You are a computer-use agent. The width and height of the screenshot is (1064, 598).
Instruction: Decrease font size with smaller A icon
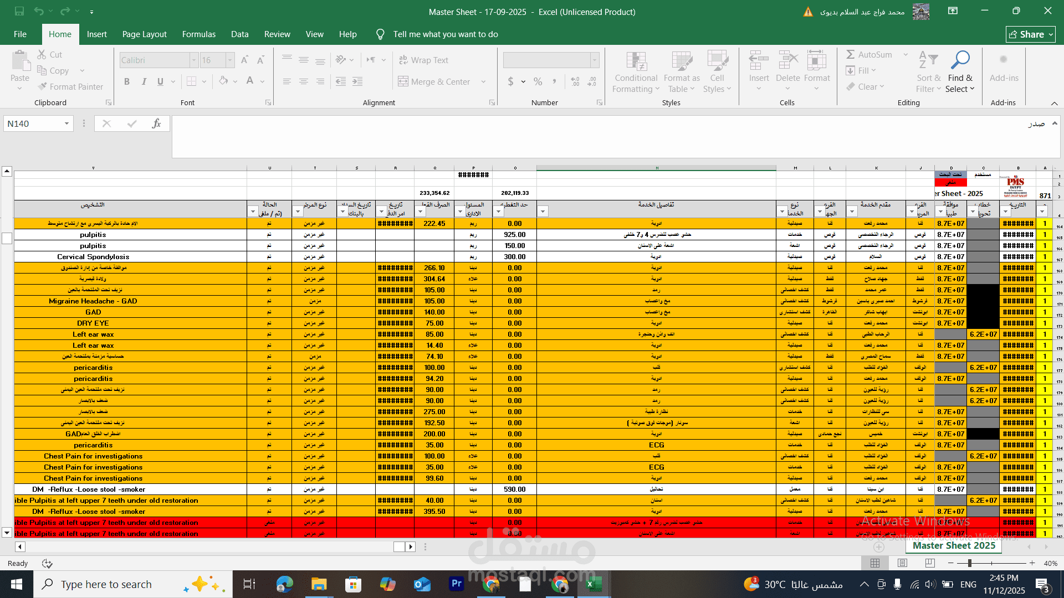(260, 60)
